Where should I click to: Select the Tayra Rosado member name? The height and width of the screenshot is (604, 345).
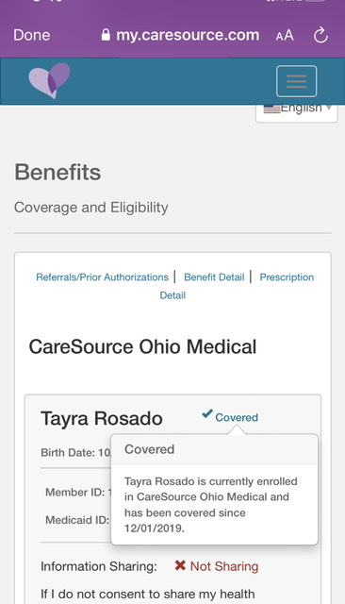pos(102,418)
